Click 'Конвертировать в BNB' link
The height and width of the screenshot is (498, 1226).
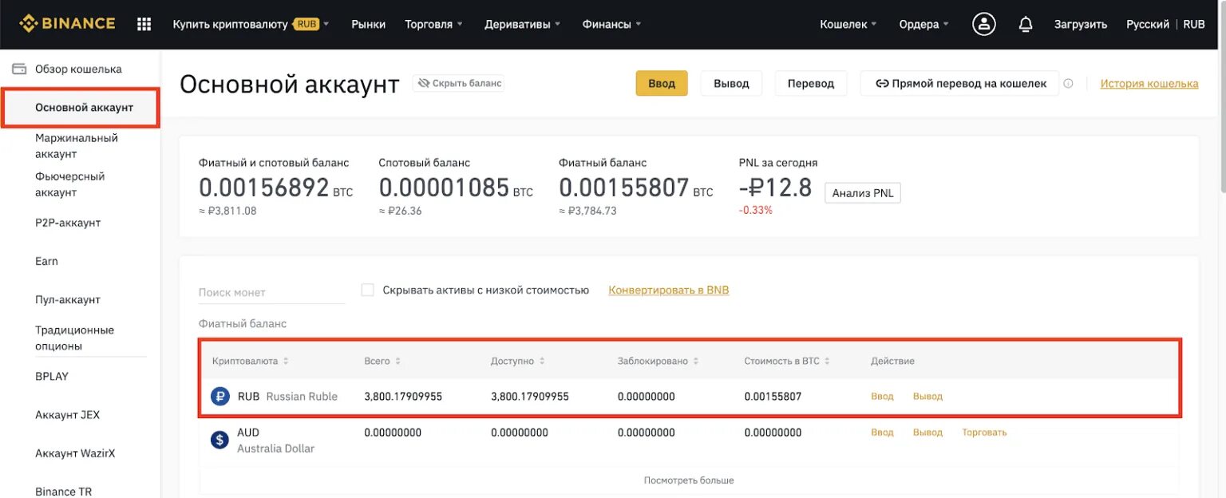(669, 290)
